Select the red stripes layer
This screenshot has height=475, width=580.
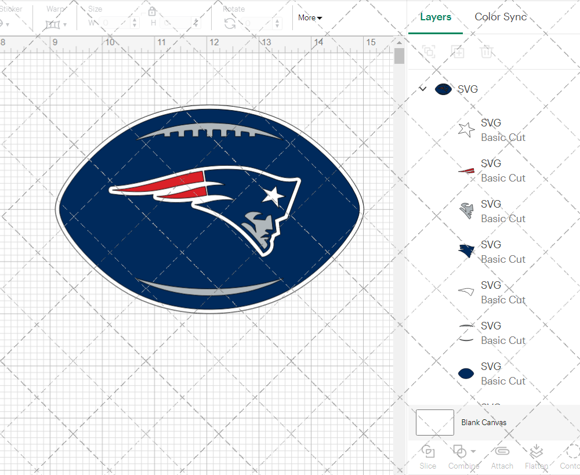point(466,171)
